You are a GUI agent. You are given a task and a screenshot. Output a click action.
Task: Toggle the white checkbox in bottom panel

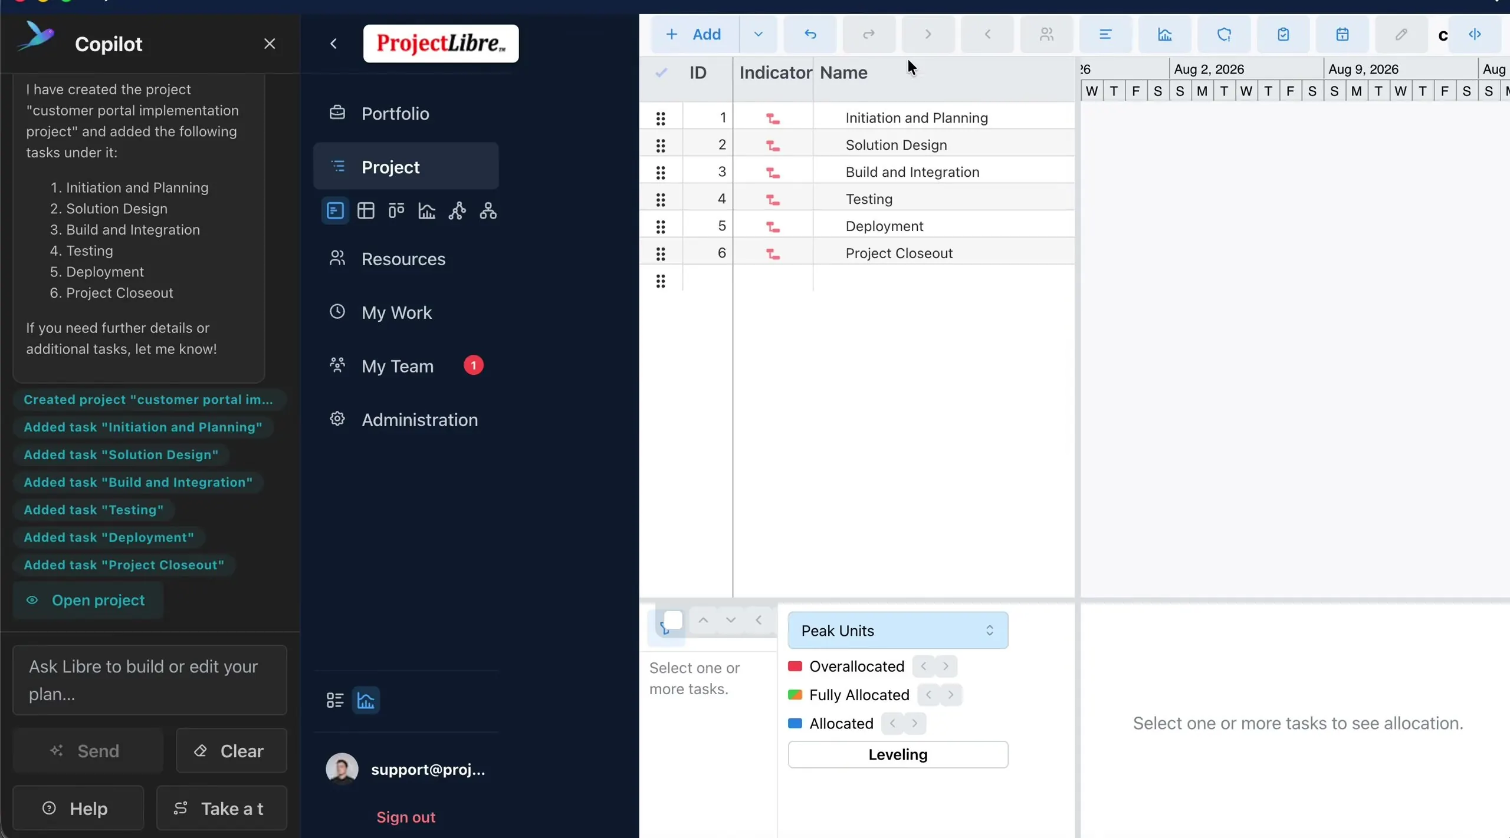coord(673,620)
